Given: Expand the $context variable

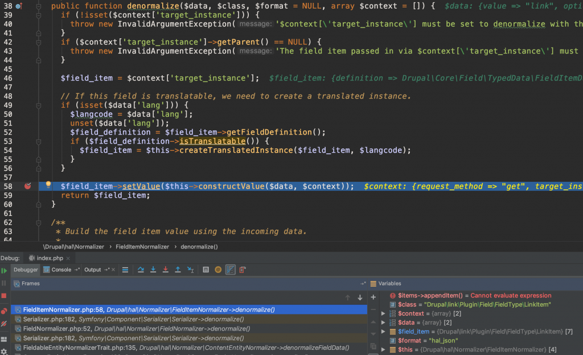Looking at the screenshot, I should [383, 313].
